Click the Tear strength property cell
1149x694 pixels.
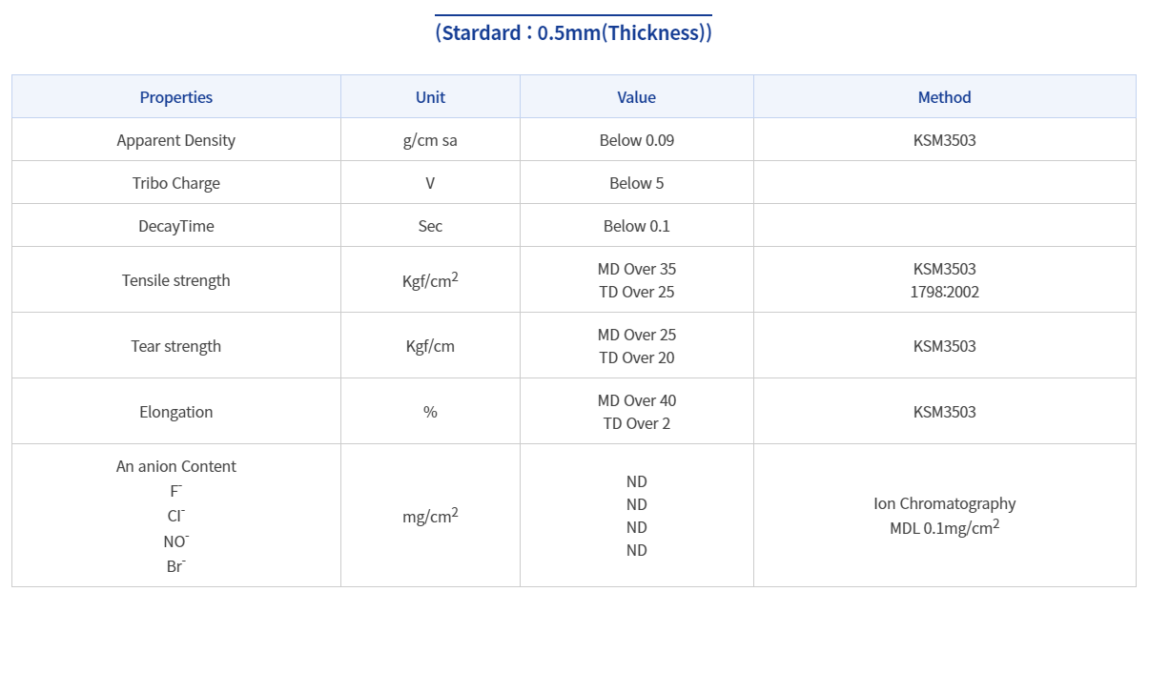coord(176,346)
